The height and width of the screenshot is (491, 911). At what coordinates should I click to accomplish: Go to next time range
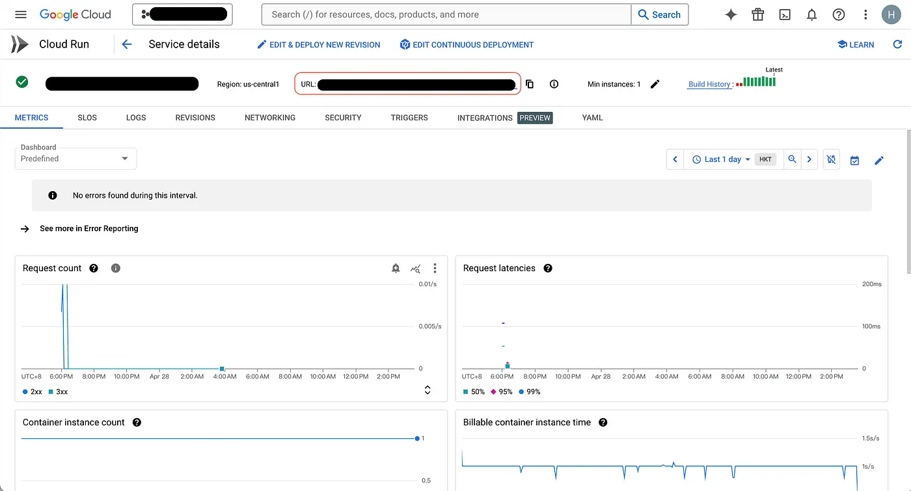(x=809, y=159)
